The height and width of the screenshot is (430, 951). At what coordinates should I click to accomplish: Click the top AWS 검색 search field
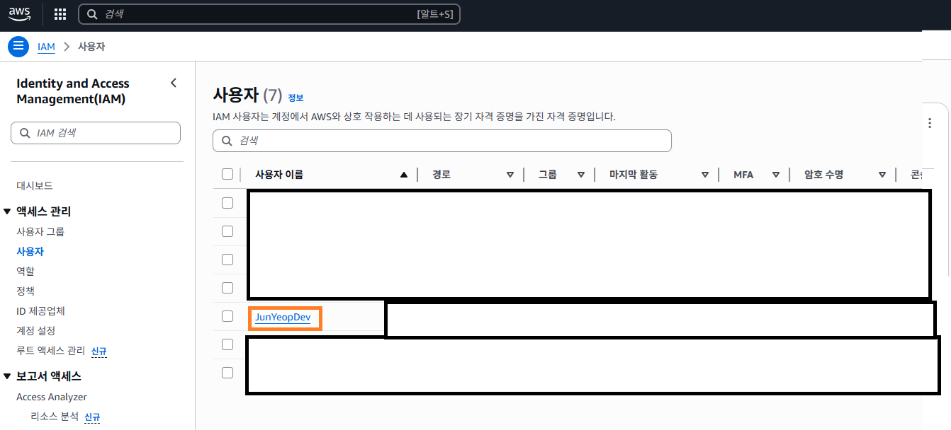click(255, 14)
